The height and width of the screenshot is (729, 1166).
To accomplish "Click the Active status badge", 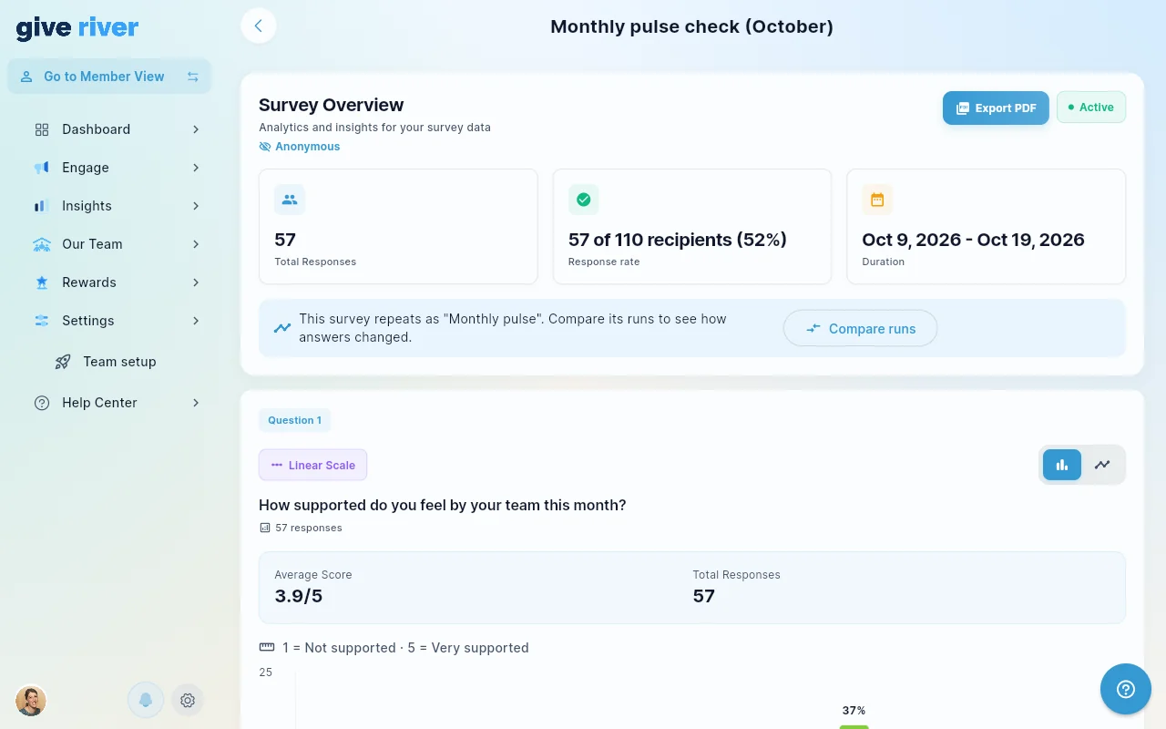I will (1091, 107).
